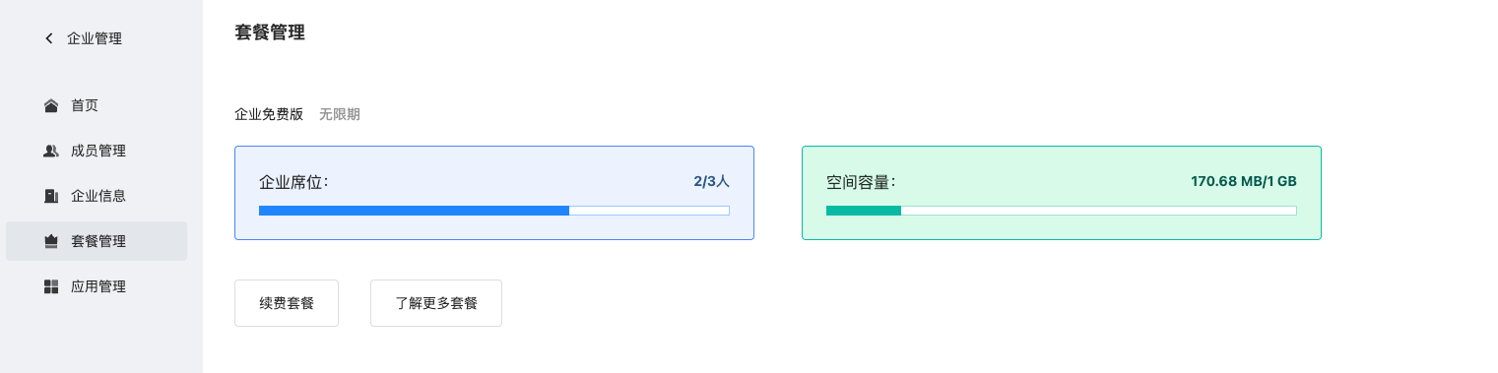Open 企业信息 from the sidebar

pyautogui.click(x=97, y=196)
